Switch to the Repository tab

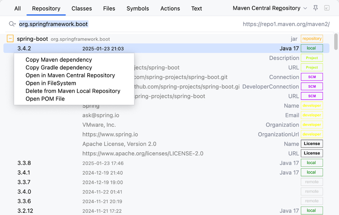tap(46, 8)
